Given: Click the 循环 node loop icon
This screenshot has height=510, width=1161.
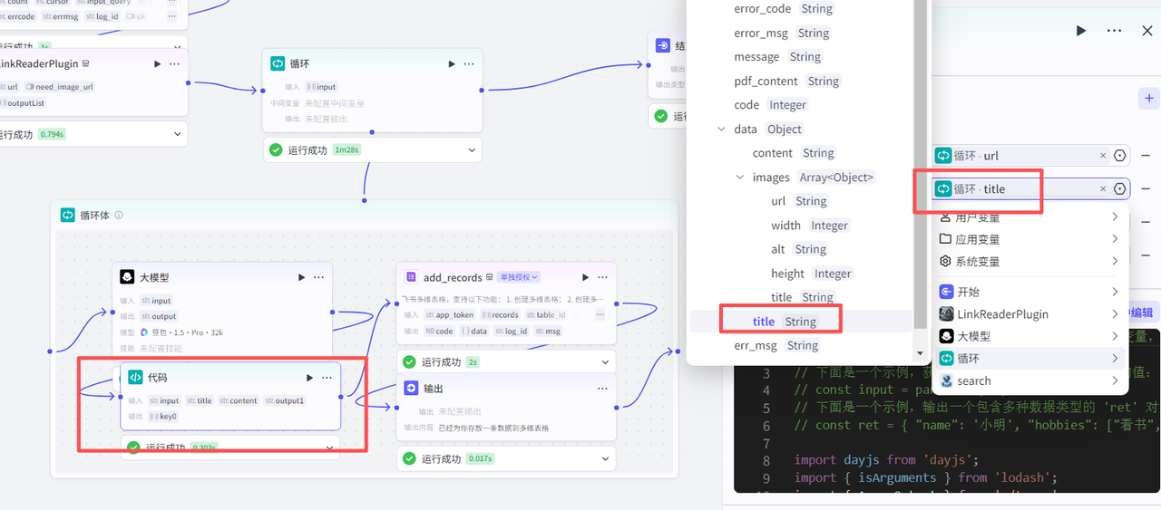Looking at the screenshot, I should [278, 63].
